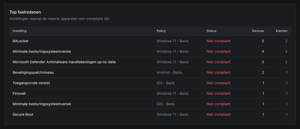Click Niet compliant in the Beveiligingspatchniveau row
The image size is (300, 129).
[219, 72]
